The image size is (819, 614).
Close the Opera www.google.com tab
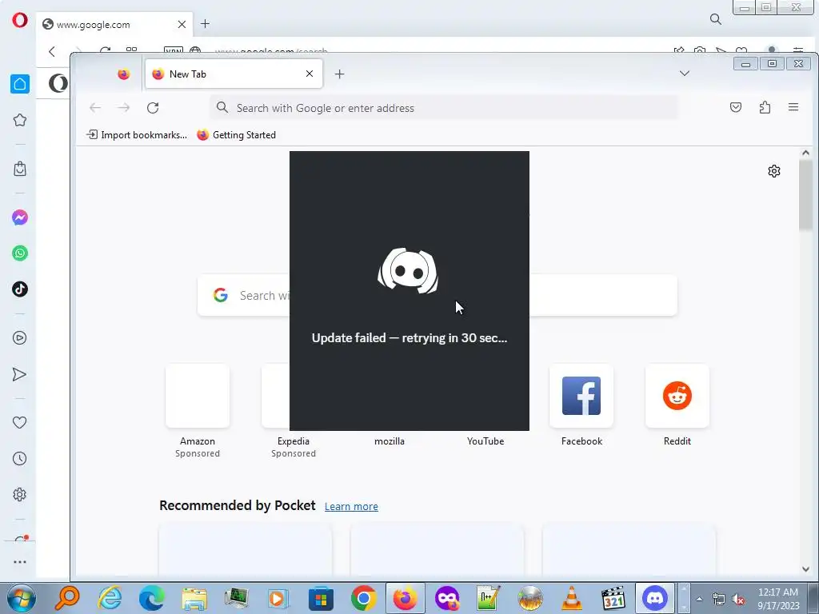(x=182, y=25)
